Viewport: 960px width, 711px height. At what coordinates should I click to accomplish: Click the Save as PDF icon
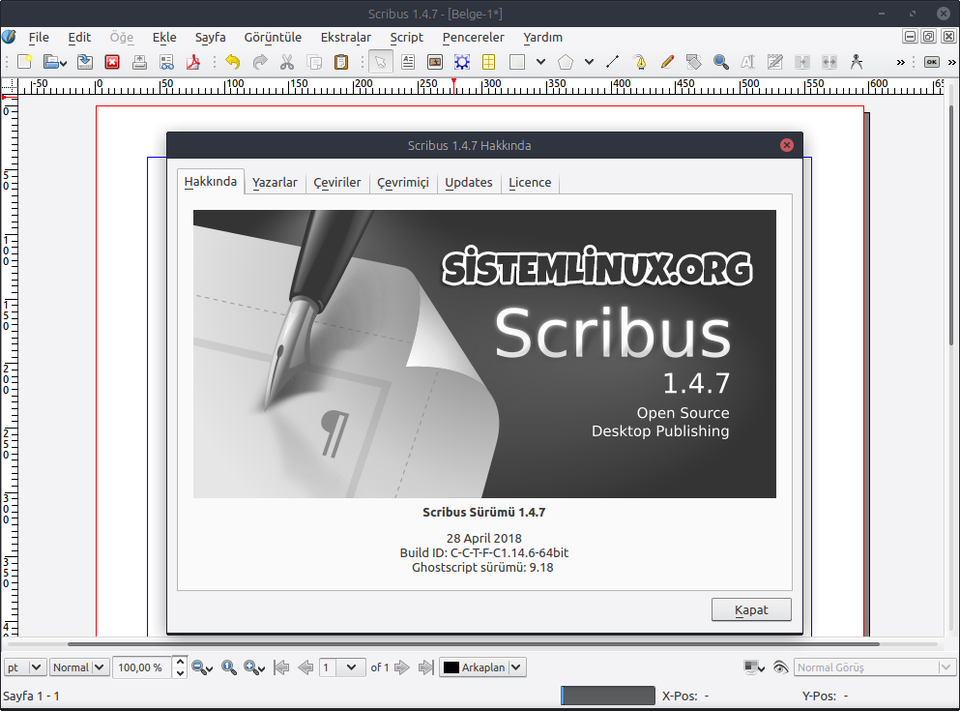tap(194, 61)
